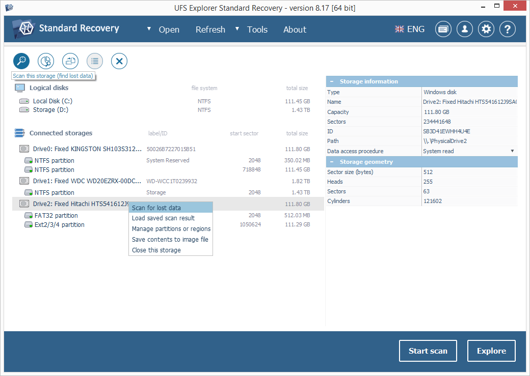Viewport: 530px width, 376px height.
Task: Click the user account icon in header
Action: tap(464, 30)
